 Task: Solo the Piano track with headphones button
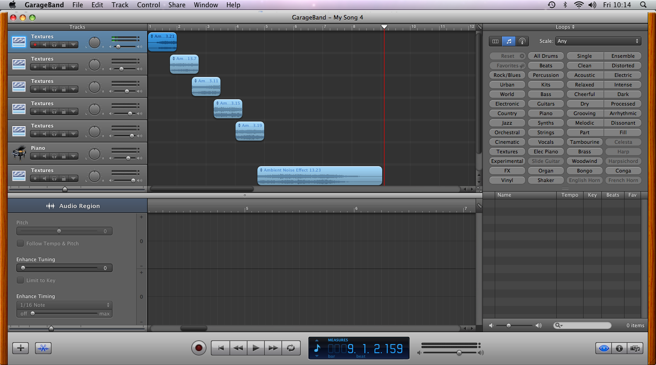click(54, 156)
